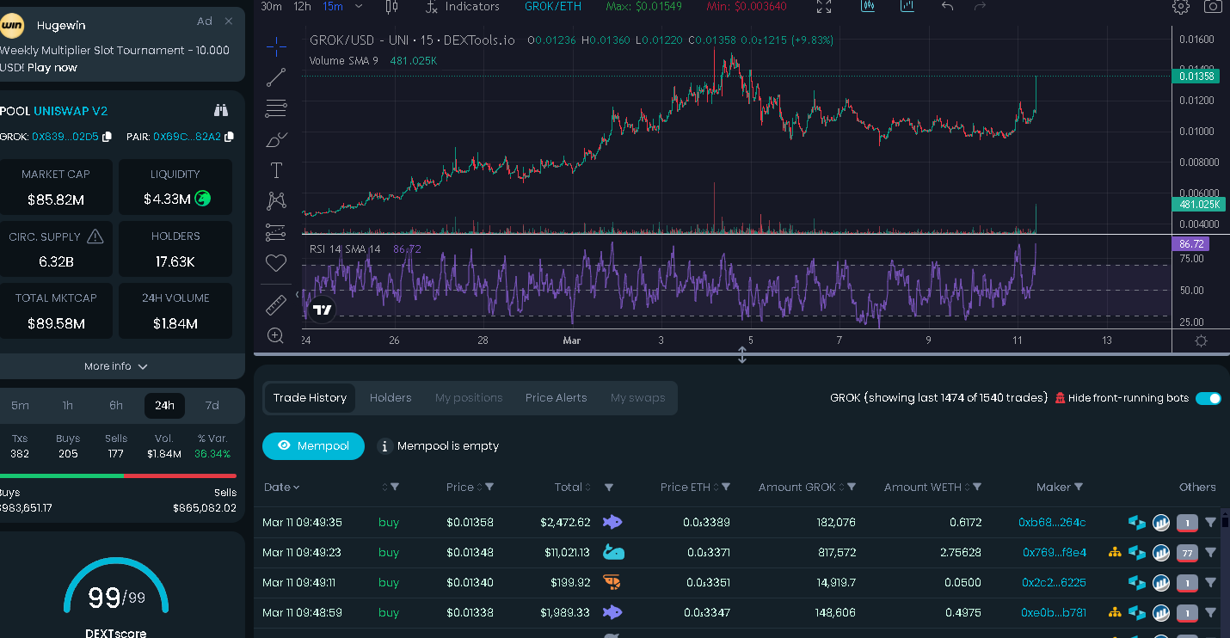1230x638 pixels.
Task: Add chart to favorites heart icon
Action: [x=276, y=264]
